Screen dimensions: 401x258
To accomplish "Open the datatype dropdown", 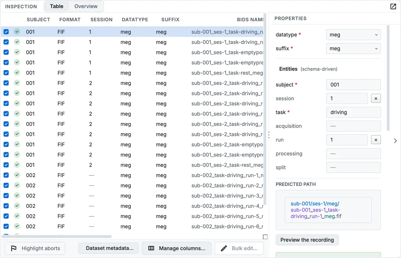I will pos(353,35).
